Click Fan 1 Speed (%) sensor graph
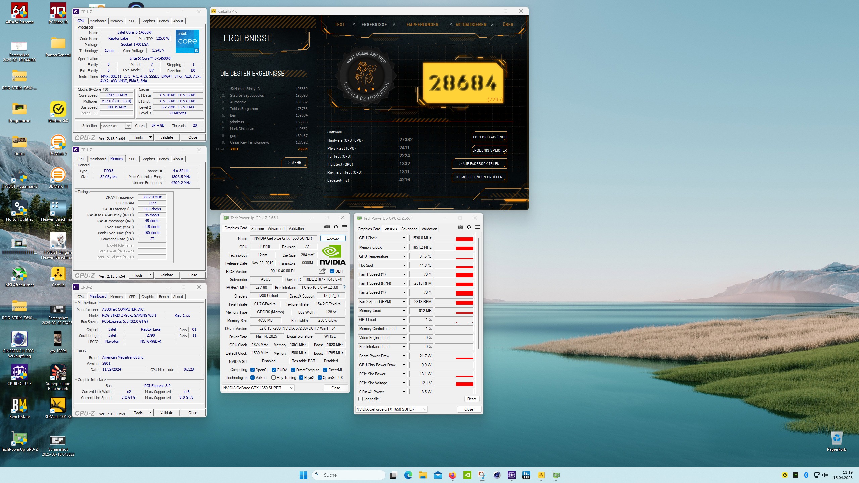The image size is (859, 483). (x=454, y=274)
